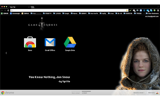This screenshot has height=100, width=160.
Task: Click the green checkmark extension icon
Action: point(130,10)
